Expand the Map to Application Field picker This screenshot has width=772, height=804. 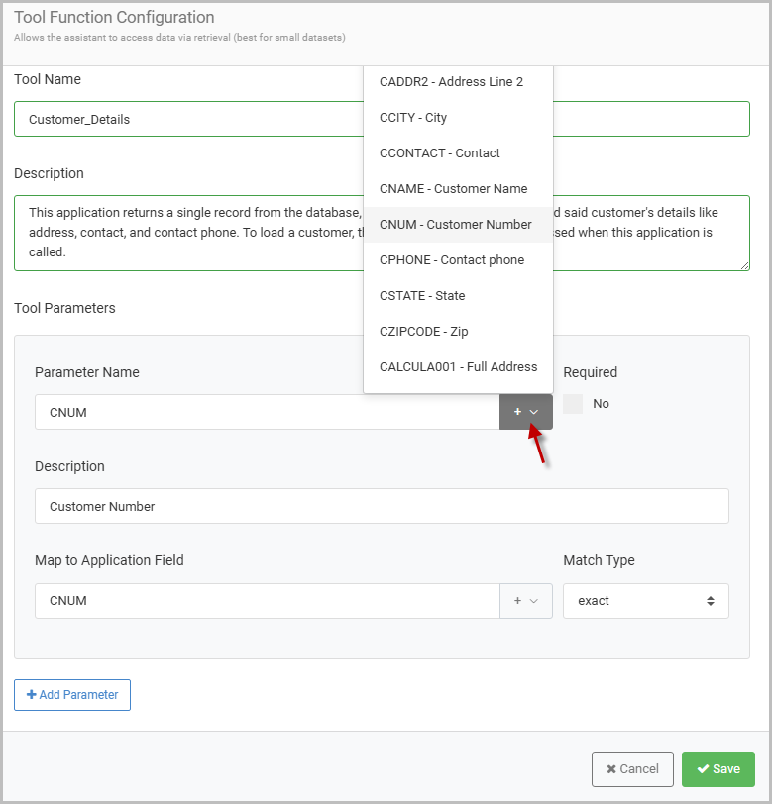525,601
